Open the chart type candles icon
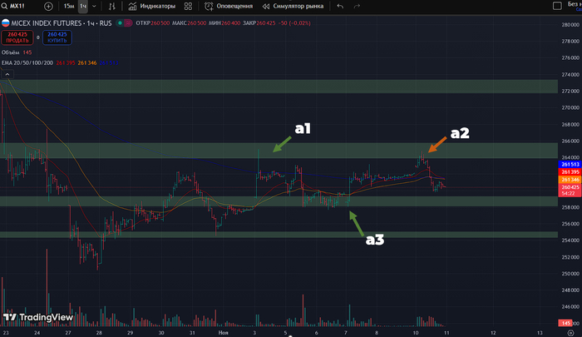 111,6
